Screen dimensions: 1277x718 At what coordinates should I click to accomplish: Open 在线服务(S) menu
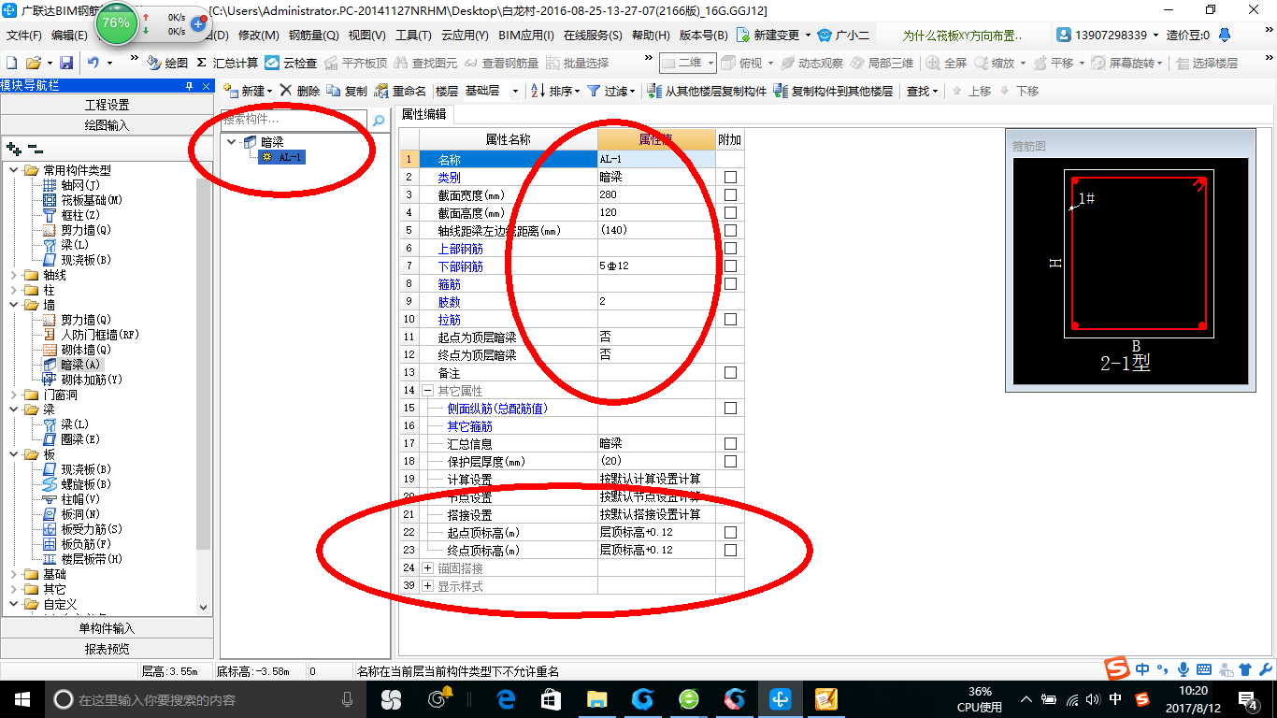[593, 35]
